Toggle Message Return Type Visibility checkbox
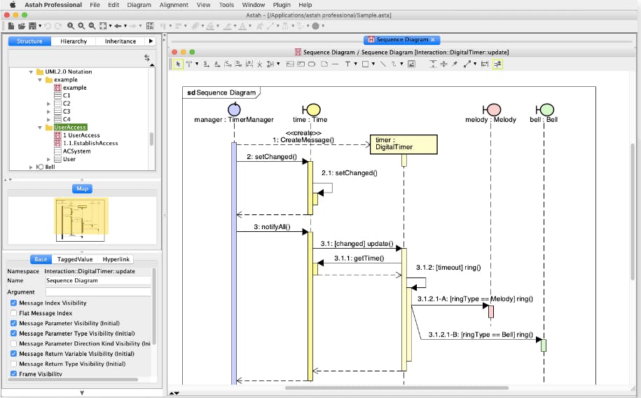Viewport: 641px width, 398px height. tap(14, 364)
